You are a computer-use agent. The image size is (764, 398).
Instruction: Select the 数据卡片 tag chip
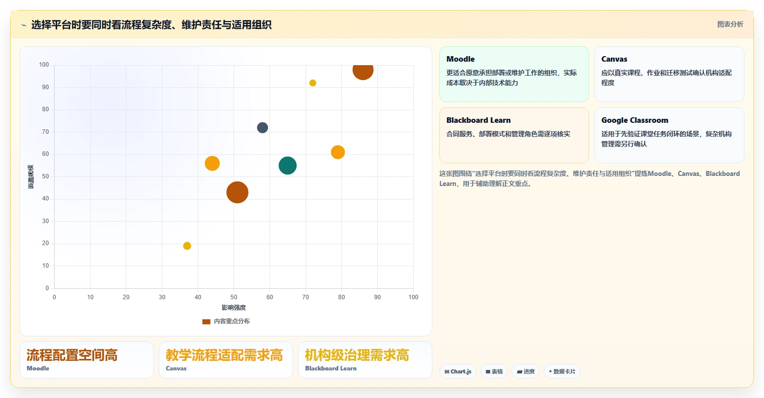562,371
